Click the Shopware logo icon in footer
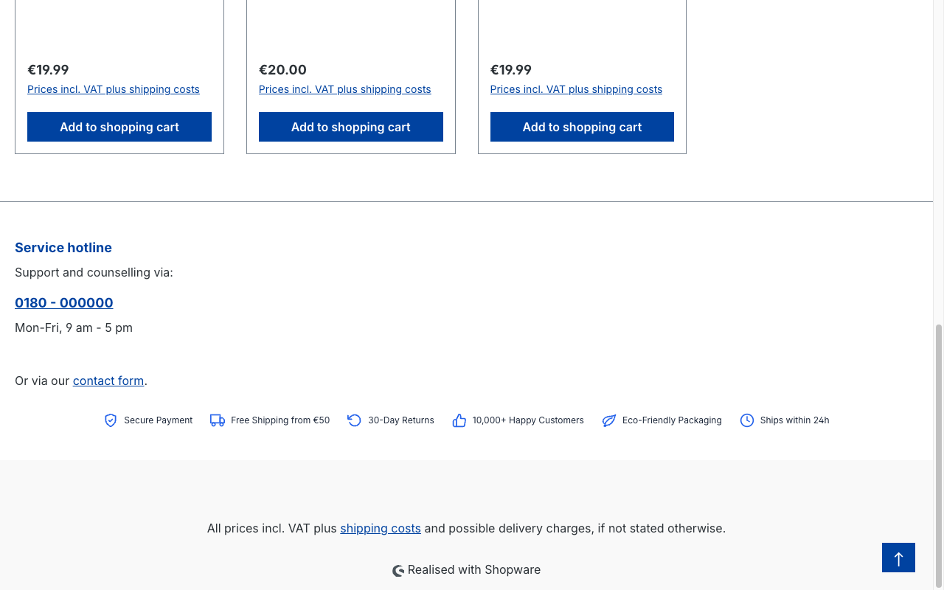Image resolution: width=944 pixels, height=590 pixels. pyautogui.click(x=398, y=571)
